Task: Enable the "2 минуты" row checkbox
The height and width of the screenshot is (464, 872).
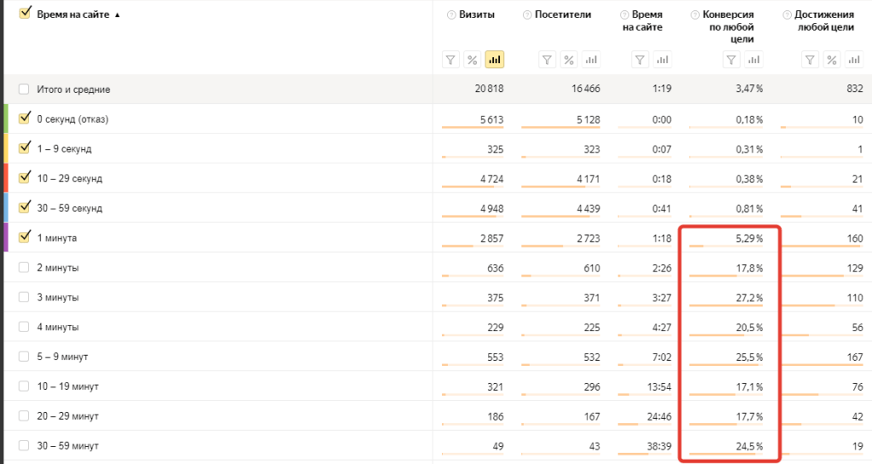Action: pos(24,268)
